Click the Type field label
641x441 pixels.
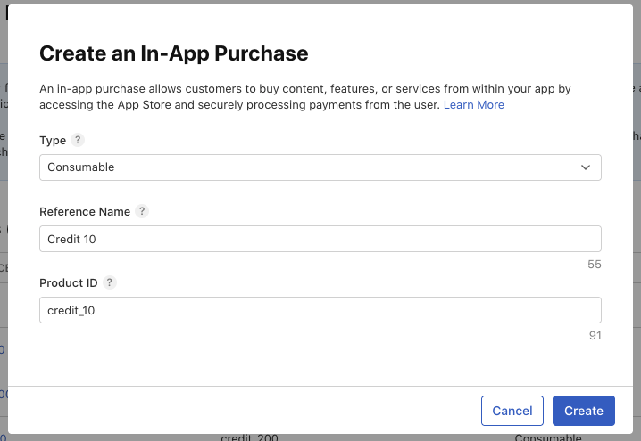[x=53, y=141]
